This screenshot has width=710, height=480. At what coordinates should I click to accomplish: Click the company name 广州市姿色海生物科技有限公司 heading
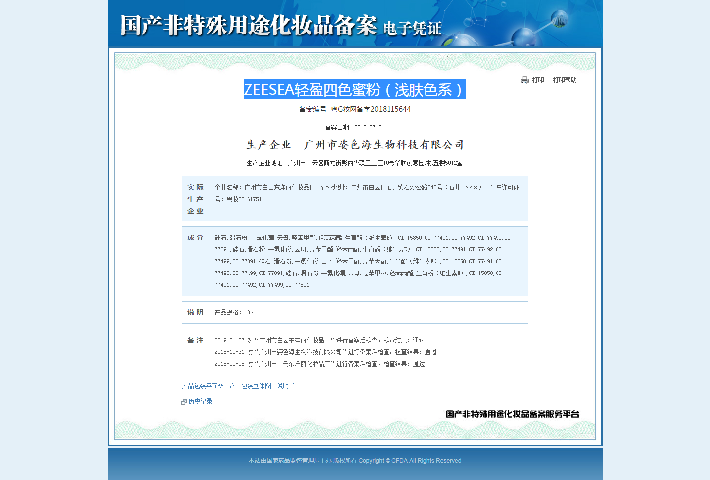click(384, 145)
